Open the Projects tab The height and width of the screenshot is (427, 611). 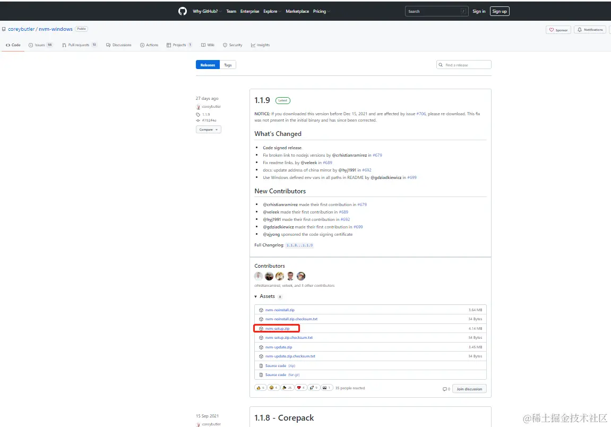pyautogui.click(x=179, y=45)
